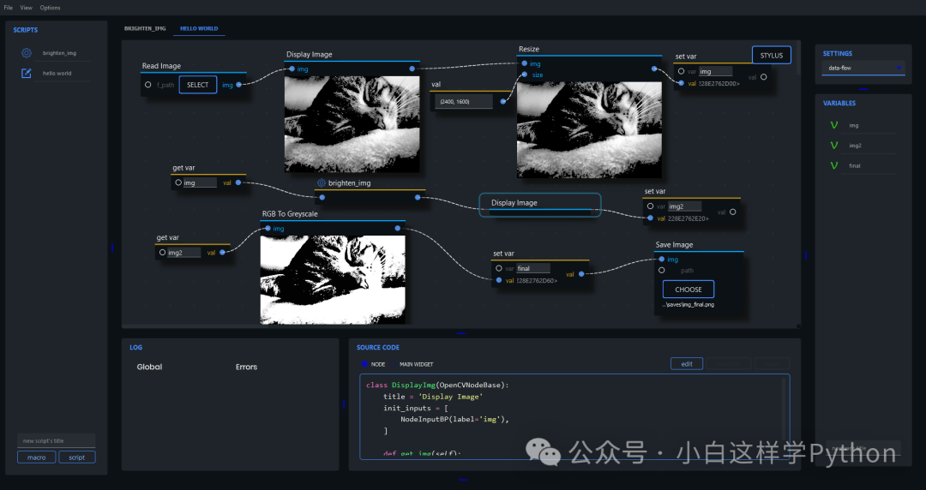The height and width of the screenshot is (490, 926).
Task: Click the Save Image node title
Action: tap(675, 244)
